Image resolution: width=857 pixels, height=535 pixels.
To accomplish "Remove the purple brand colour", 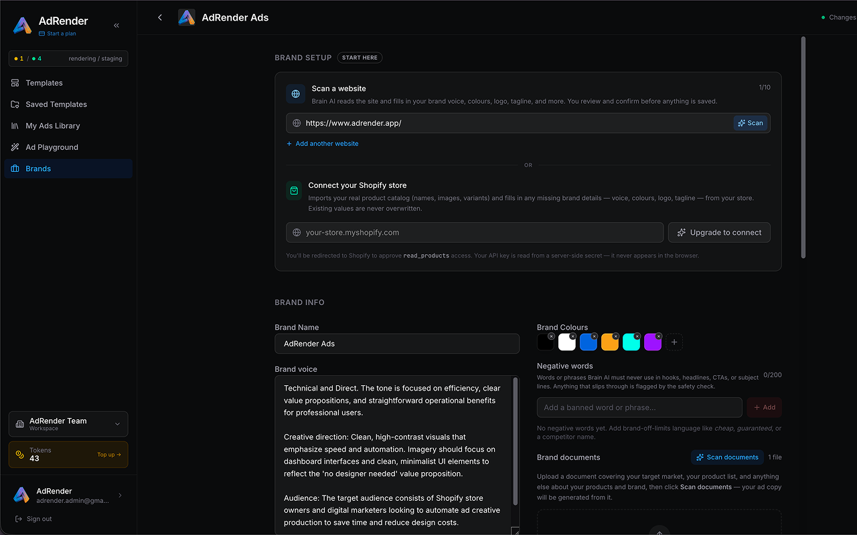I will [658, 336].
